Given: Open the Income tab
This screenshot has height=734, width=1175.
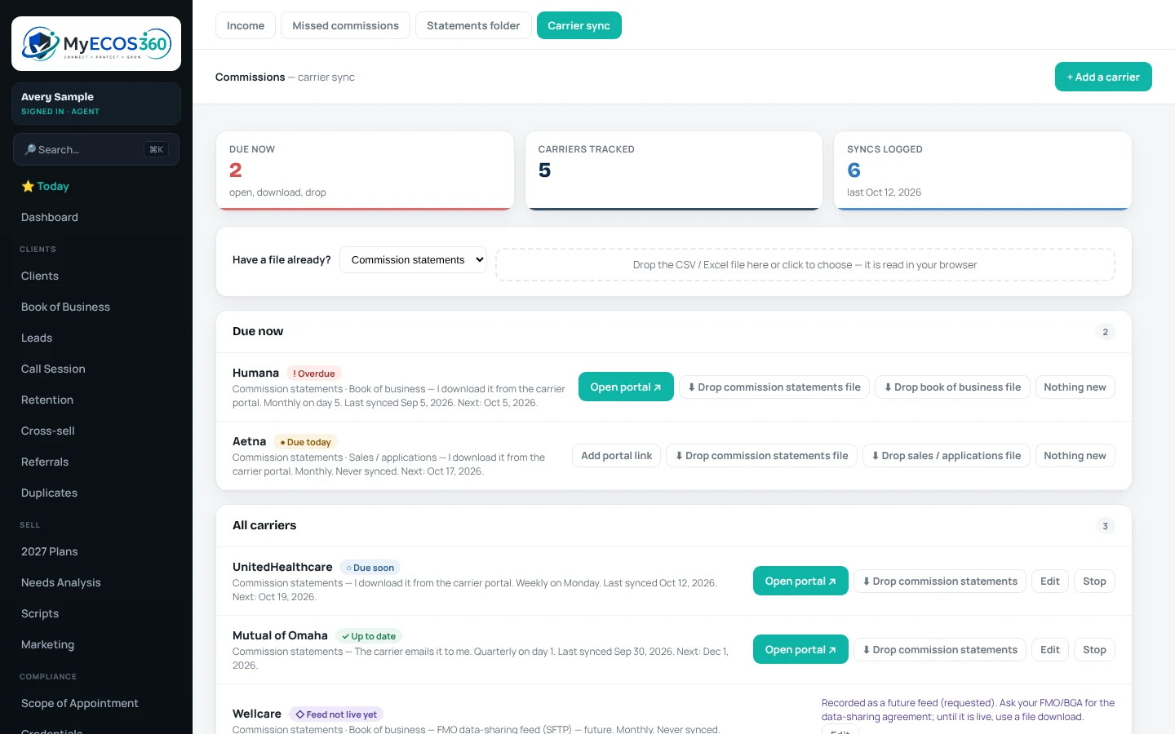Looking at the screenshot, I should coord(246,25).
